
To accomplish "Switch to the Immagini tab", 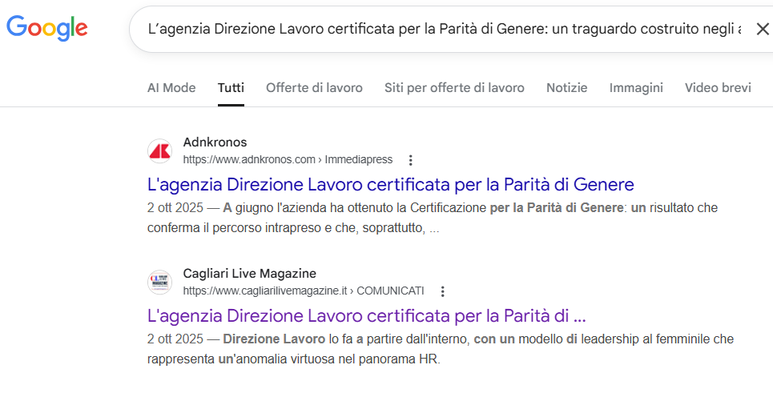I will (636, 88).
